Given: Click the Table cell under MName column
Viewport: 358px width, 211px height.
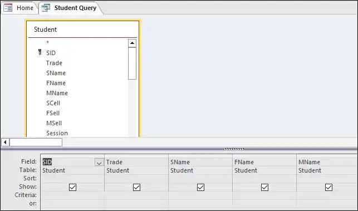Looking at the screenshot, I should pos(327,170).
